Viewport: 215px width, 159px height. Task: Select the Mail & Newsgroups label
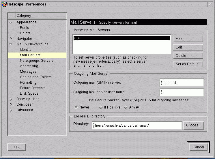(32, 44)
